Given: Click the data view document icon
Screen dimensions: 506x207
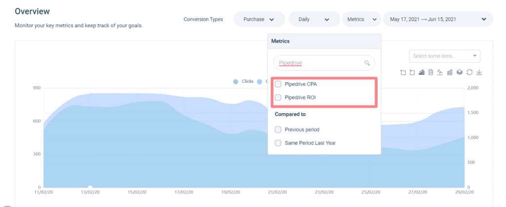Looking at the screenshot, I should (x=431, y=73).
